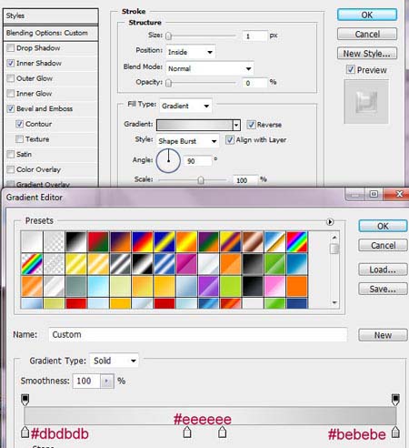Open the Smoothness value arrow
Viewport: 409px width, 448px height.
pos(106,381)
